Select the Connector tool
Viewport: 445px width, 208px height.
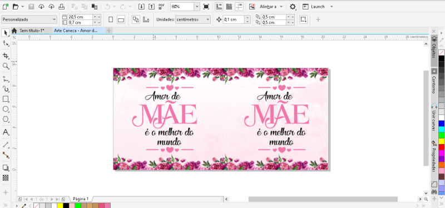coord(6,155)
